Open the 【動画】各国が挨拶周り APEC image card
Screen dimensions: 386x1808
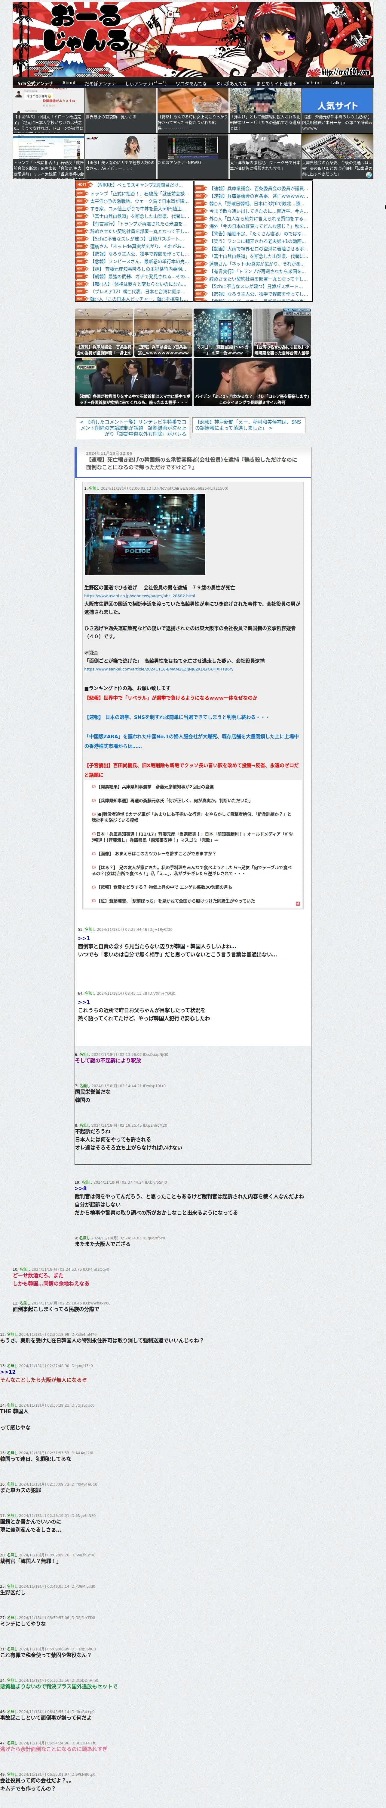pos(133,382)
